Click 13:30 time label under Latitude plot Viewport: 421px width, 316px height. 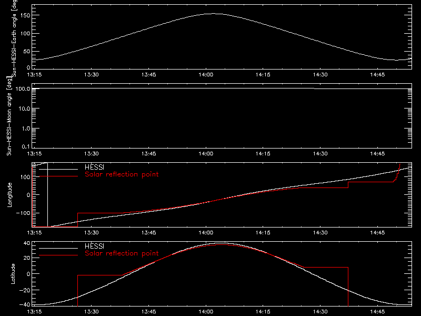point(92,312)
